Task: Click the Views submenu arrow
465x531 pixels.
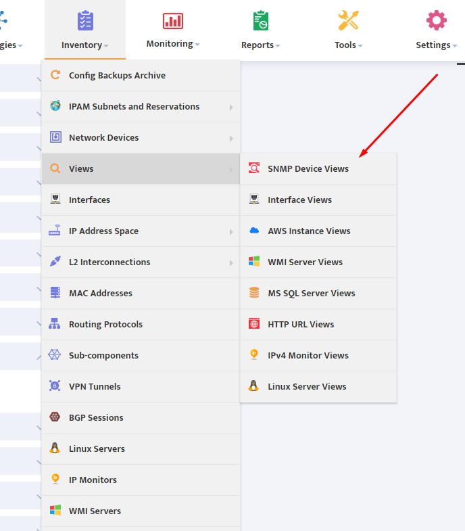Action: click(231, 170)
